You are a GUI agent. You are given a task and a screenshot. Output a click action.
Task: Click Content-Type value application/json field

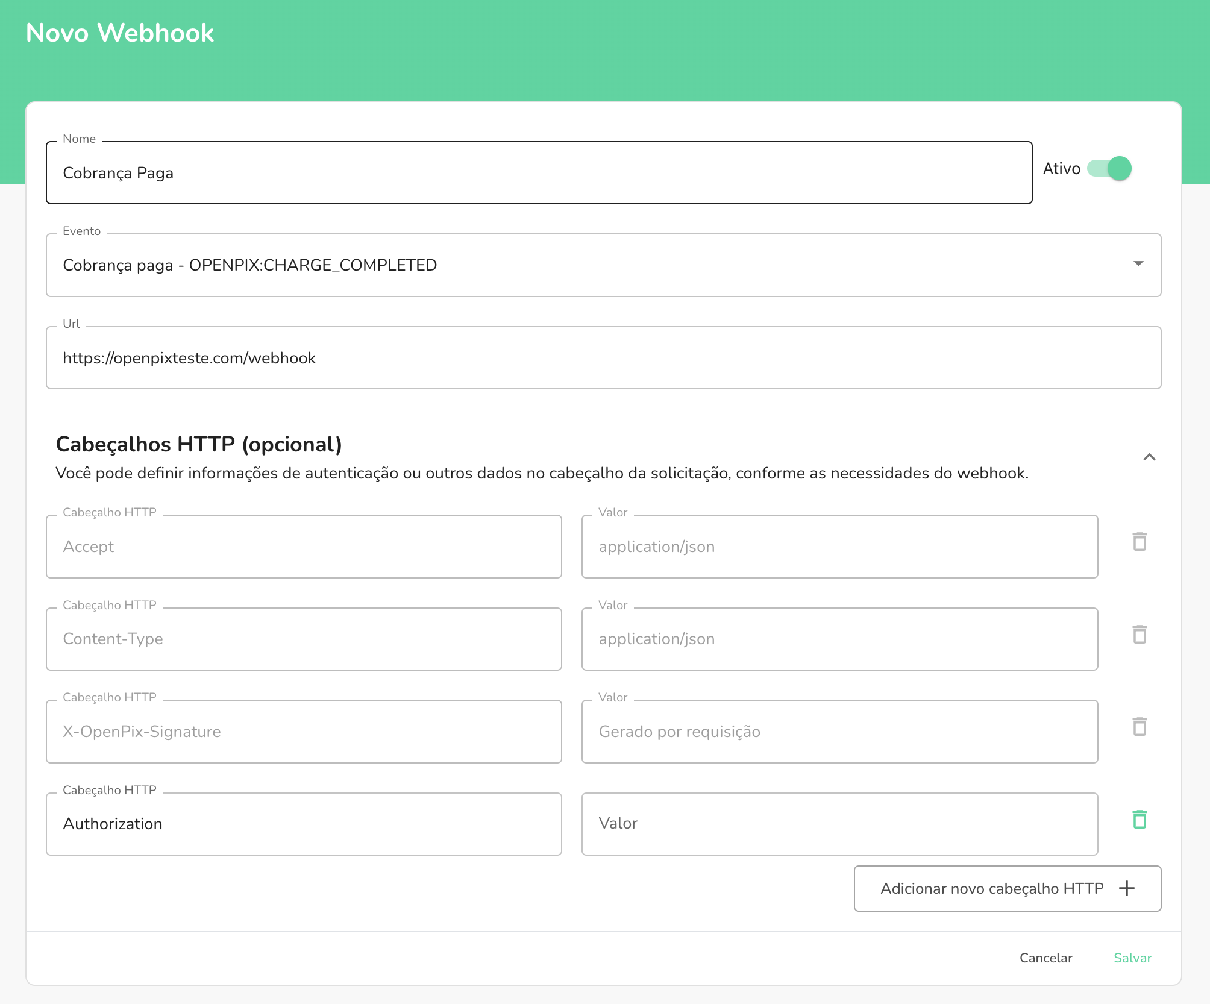click(x=839, y=639)
